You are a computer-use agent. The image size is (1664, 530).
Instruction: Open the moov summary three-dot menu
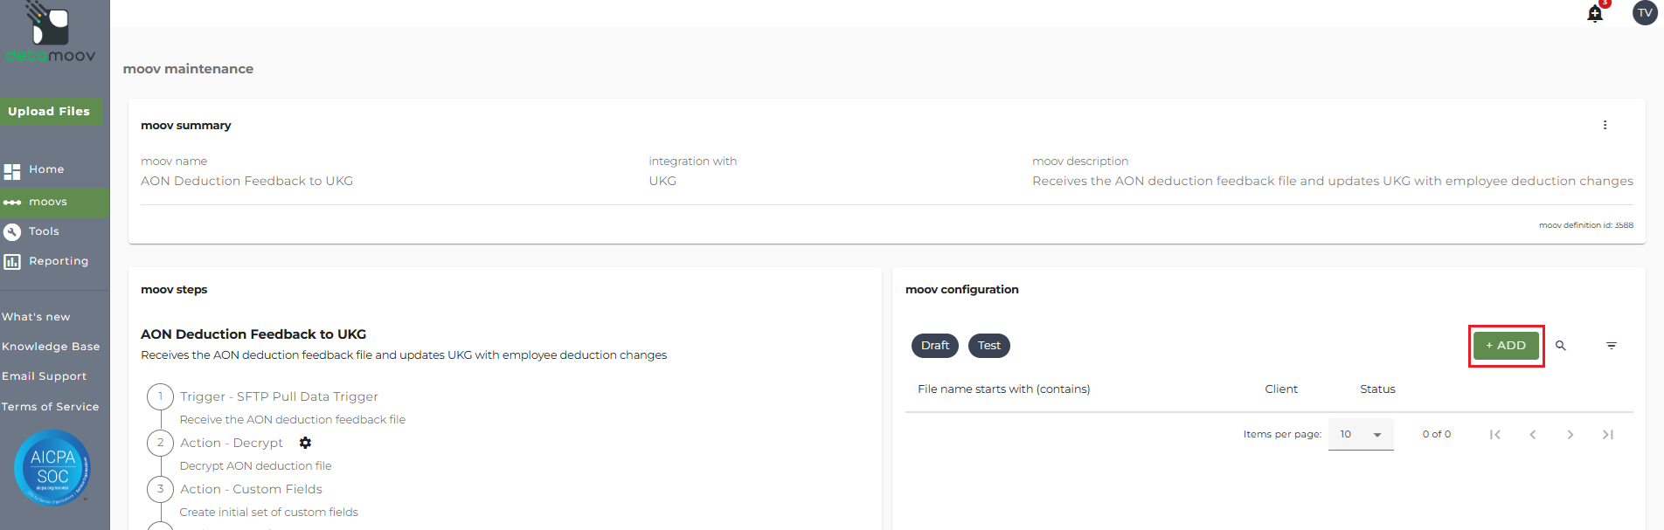pos(1605,125)
